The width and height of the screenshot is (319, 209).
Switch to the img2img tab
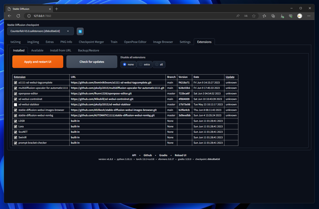point(33,42)
